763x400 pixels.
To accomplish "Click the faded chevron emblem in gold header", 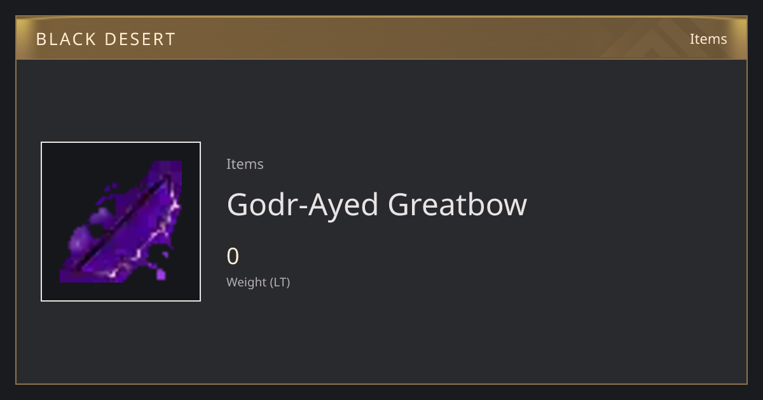I will click(662, 38).
